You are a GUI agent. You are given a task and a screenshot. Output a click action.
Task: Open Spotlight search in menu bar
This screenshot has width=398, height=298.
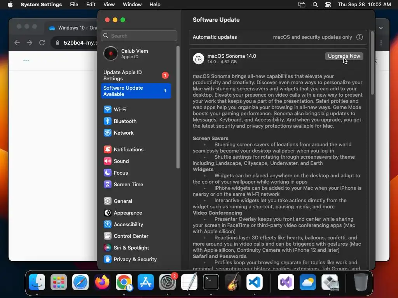point(315,5)
